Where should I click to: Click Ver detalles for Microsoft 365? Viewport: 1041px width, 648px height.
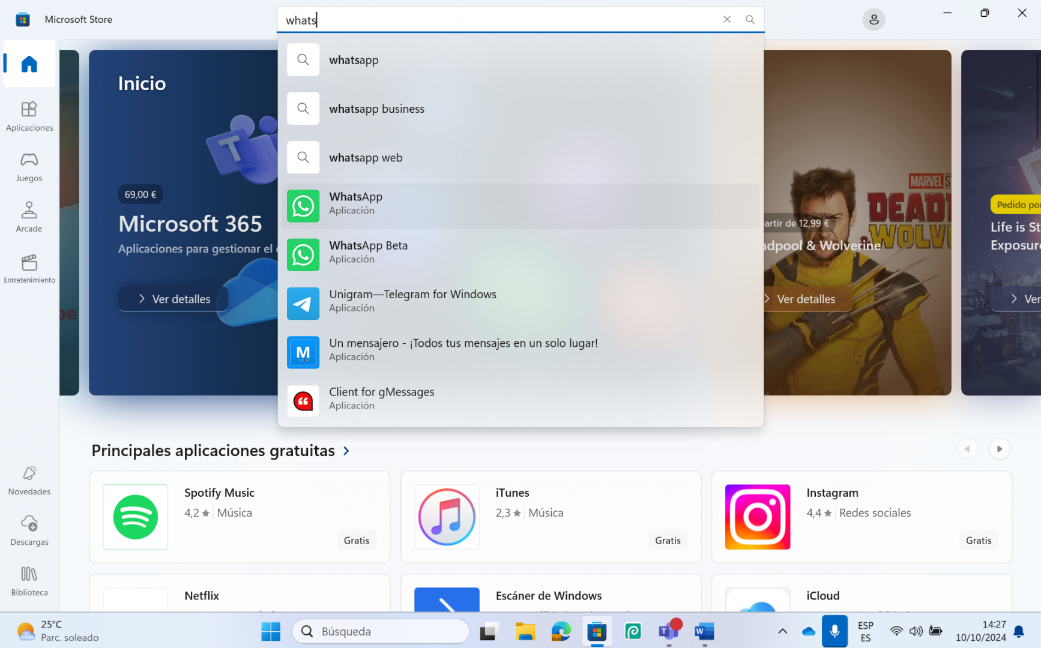pyautogui.click(x=174, y=299)
